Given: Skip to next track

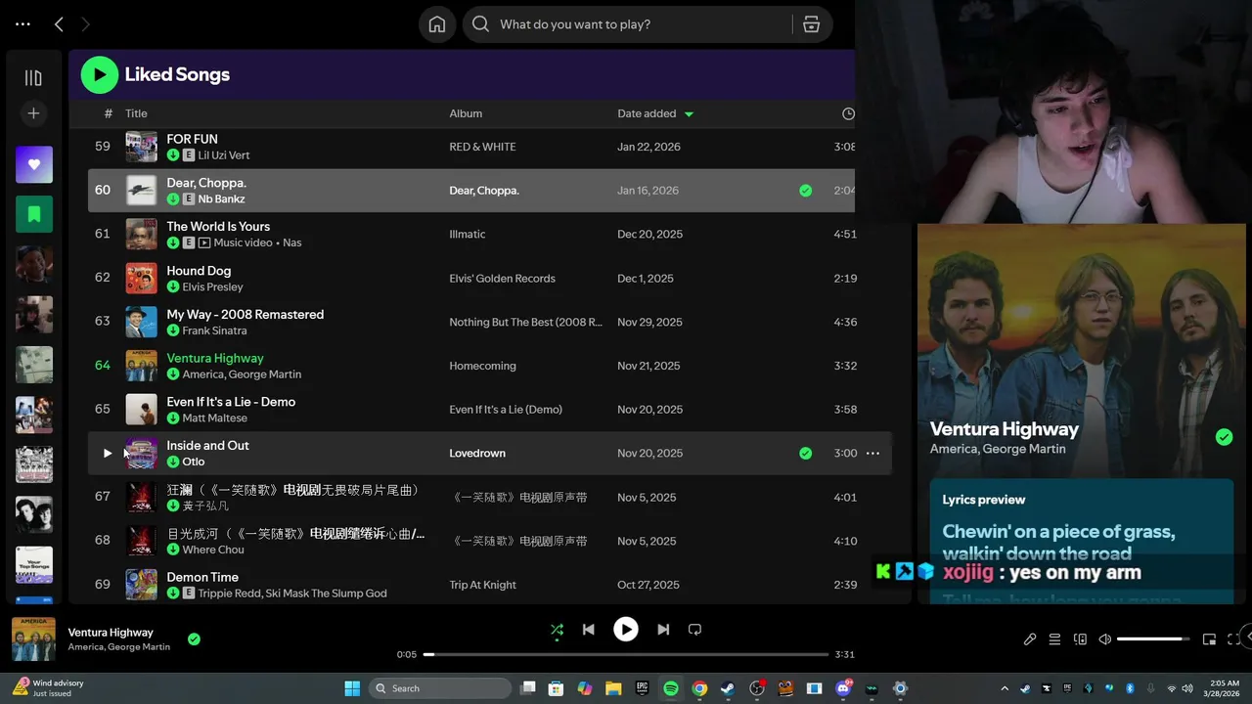Looking at the screenshot, I should 663,630.
